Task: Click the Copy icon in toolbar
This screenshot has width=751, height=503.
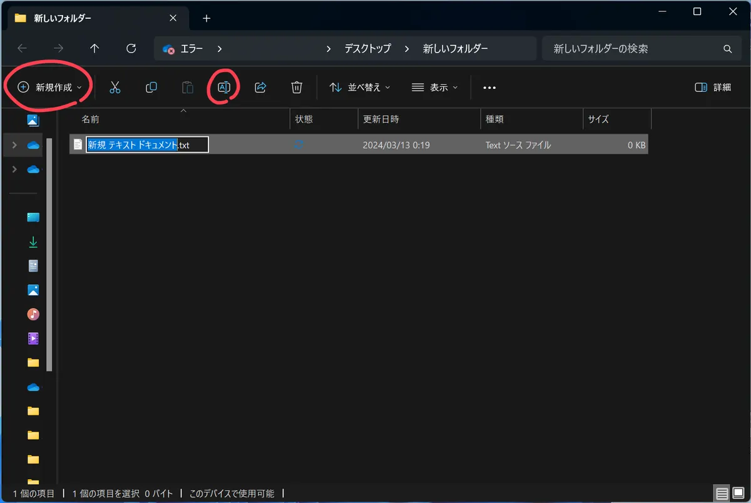Action: [151, 88]
